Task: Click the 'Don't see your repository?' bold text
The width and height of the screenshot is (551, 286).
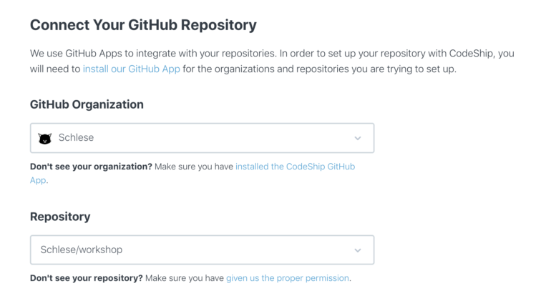Action: tap(87, 278)
